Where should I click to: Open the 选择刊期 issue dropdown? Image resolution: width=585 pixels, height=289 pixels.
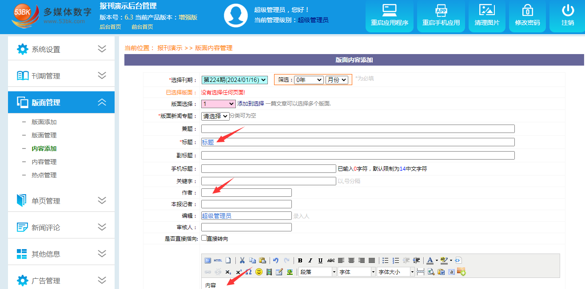235,80
